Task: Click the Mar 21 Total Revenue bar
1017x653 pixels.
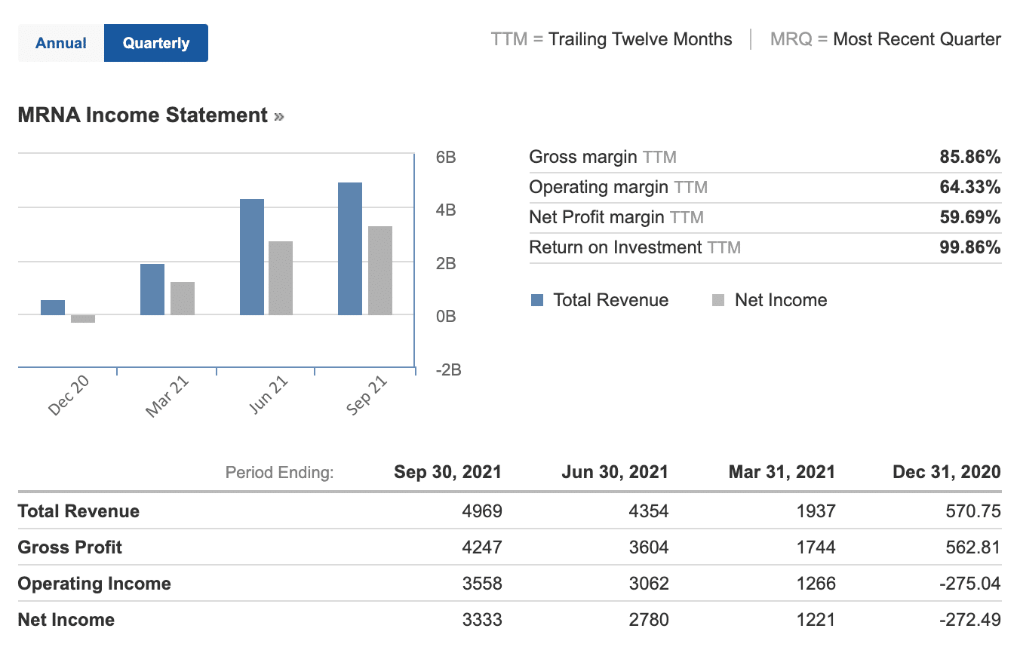Action: (x=152, y=290)
